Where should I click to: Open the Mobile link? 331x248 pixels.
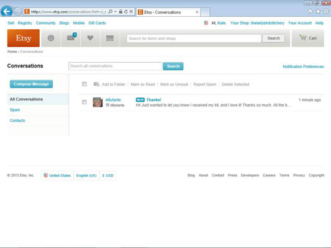[x=78, y=23]
